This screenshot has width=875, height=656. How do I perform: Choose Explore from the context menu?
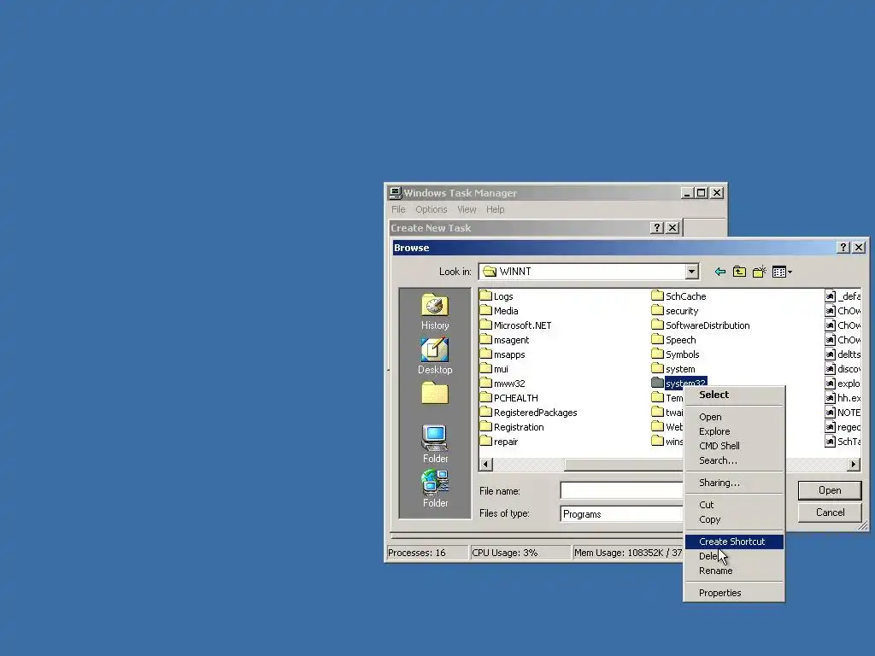click(x=734, y=431)
